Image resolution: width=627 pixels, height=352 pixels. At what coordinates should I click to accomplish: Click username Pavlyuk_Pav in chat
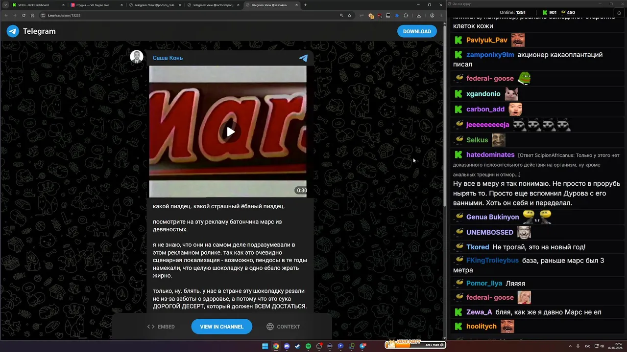(486, 40)
